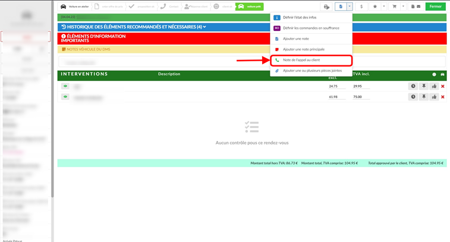Viewport: 450px width, 242px height.
Task: Click the 29.95 TVA incl. price field
Action: point(361,86)
